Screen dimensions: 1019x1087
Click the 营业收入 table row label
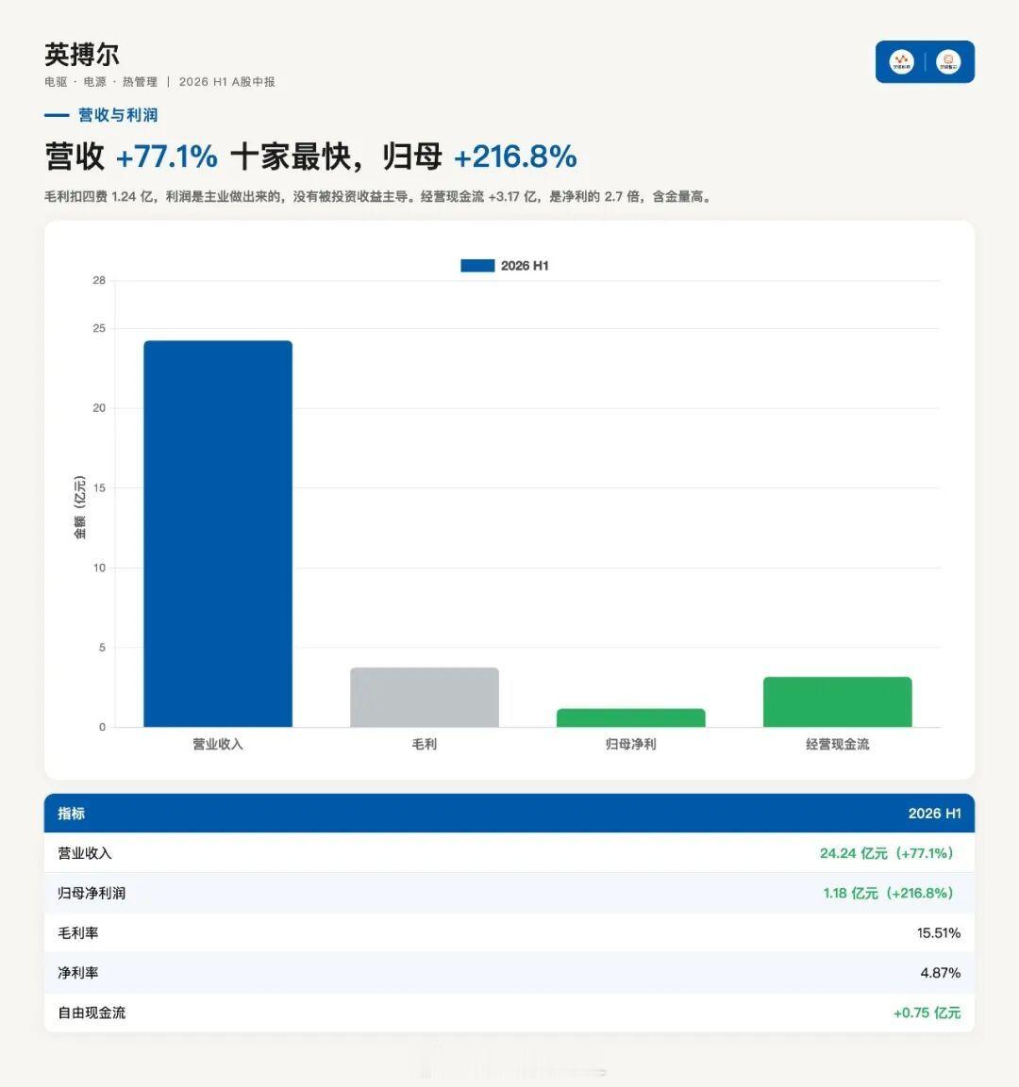85,853
